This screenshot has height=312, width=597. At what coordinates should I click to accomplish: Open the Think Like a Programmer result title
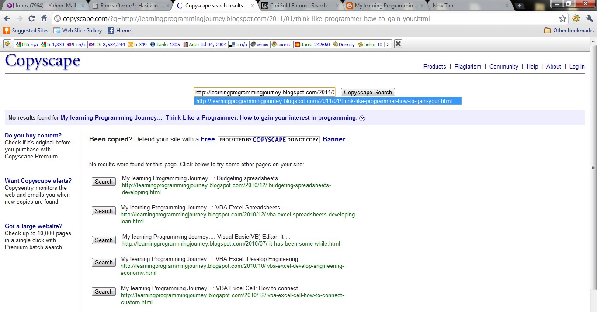tap(208, 117)
